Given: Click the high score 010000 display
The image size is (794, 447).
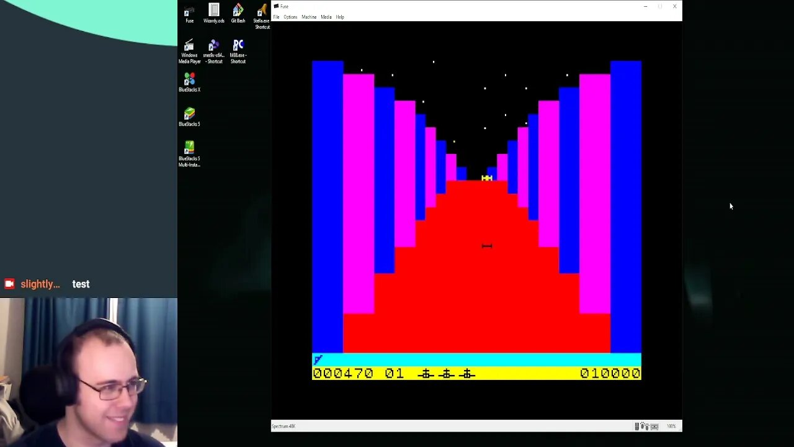Looking at the screenshot, I should (610, 373).
